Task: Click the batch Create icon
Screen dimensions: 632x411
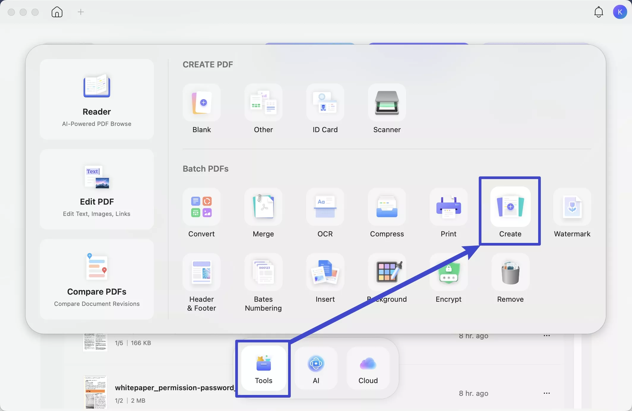Action: click(x=510, y=207)
